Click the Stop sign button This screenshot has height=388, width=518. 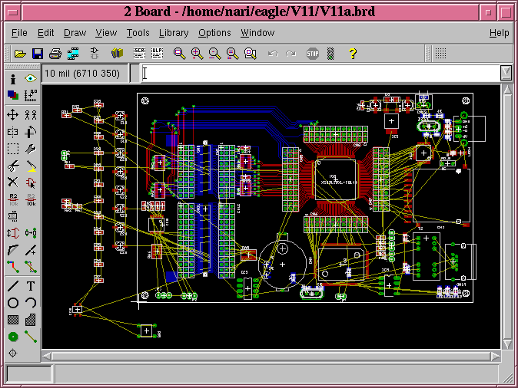(313, 54)
